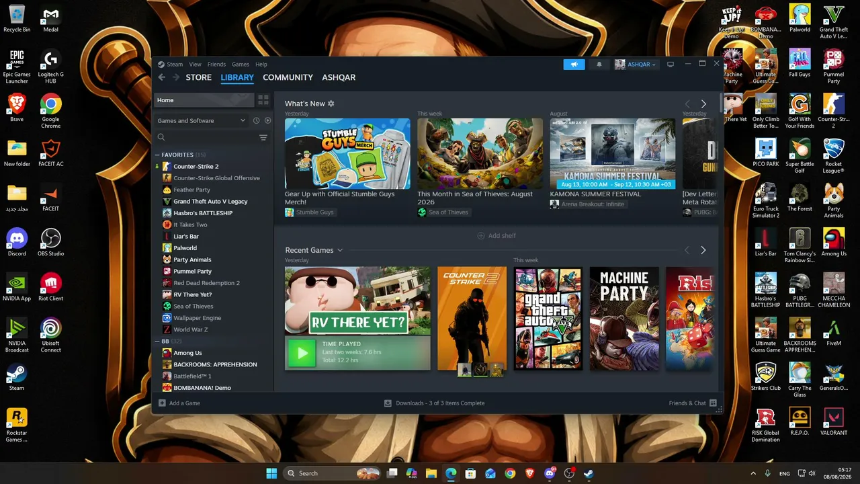Open the Friends menu

[x=216, y=65]
